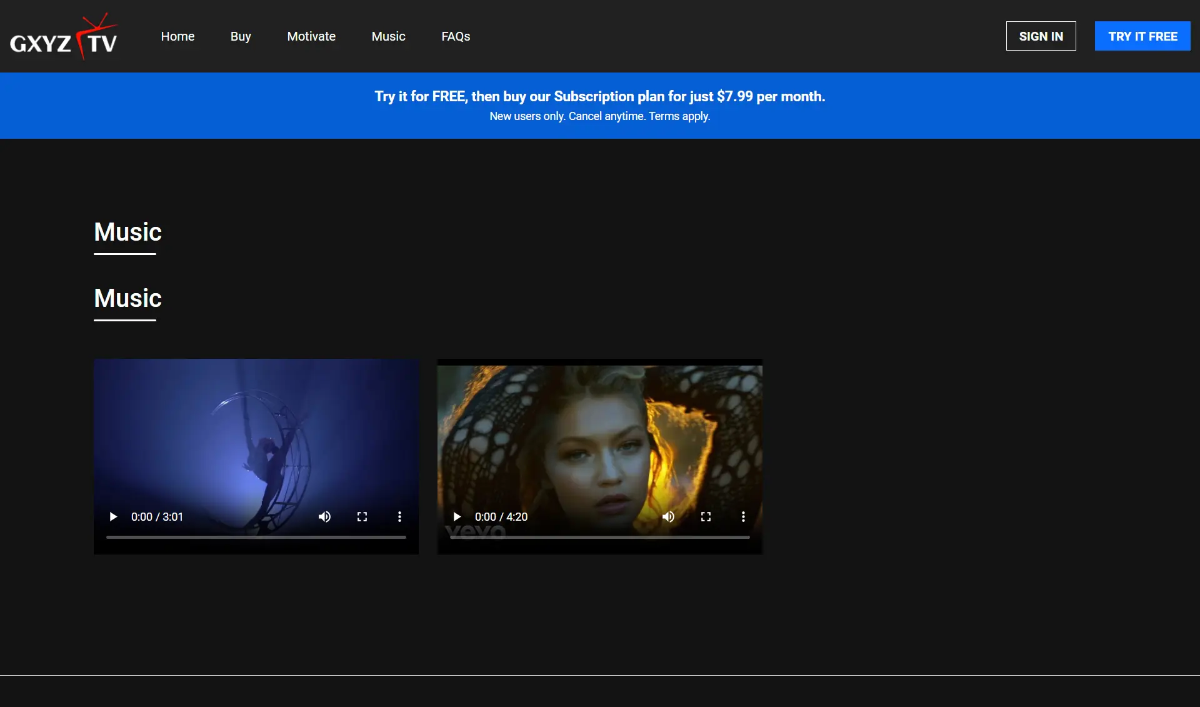Open the Motivate page

(311, 36)
